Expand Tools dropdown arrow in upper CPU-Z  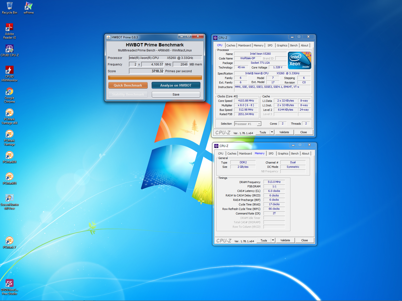click(x=272, y=132)
